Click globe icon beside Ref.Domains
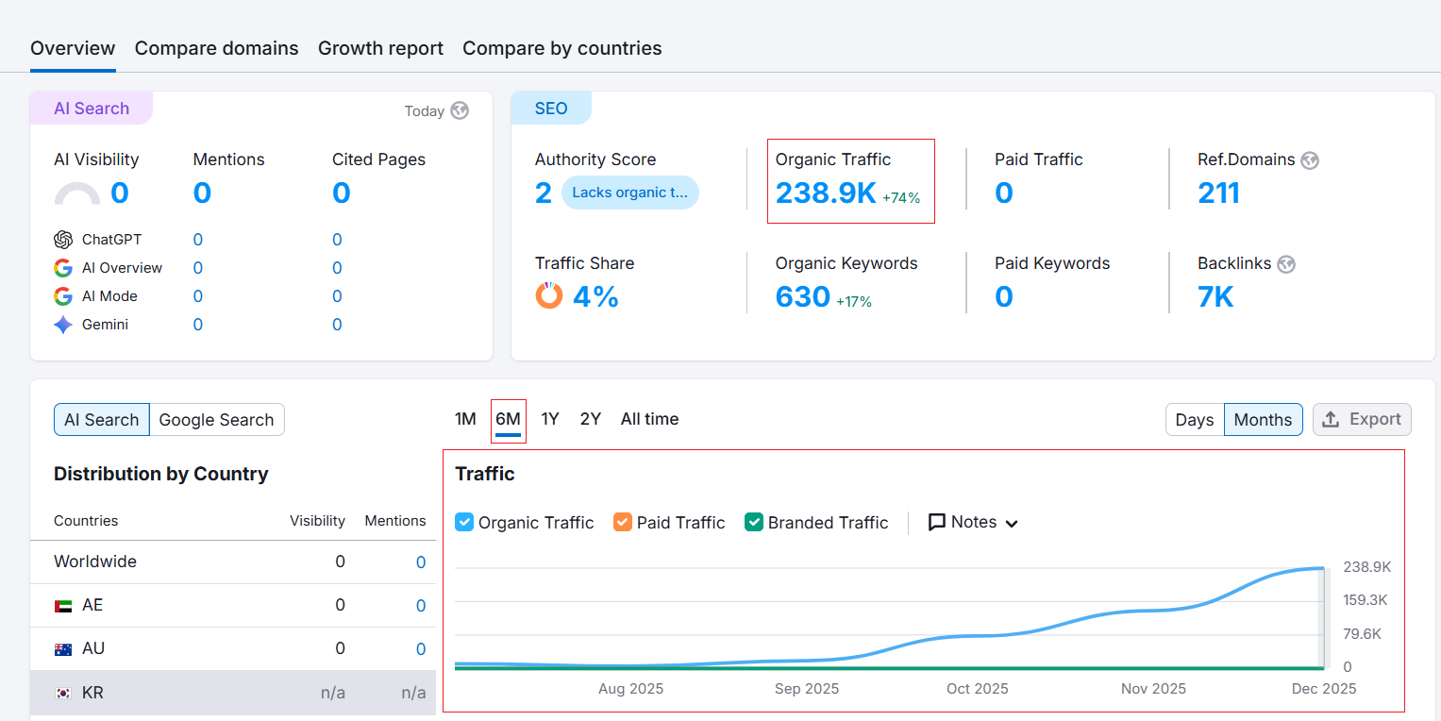This screenshot has height=721, width=1441. pyautogui.click(x=1309, y=160)
